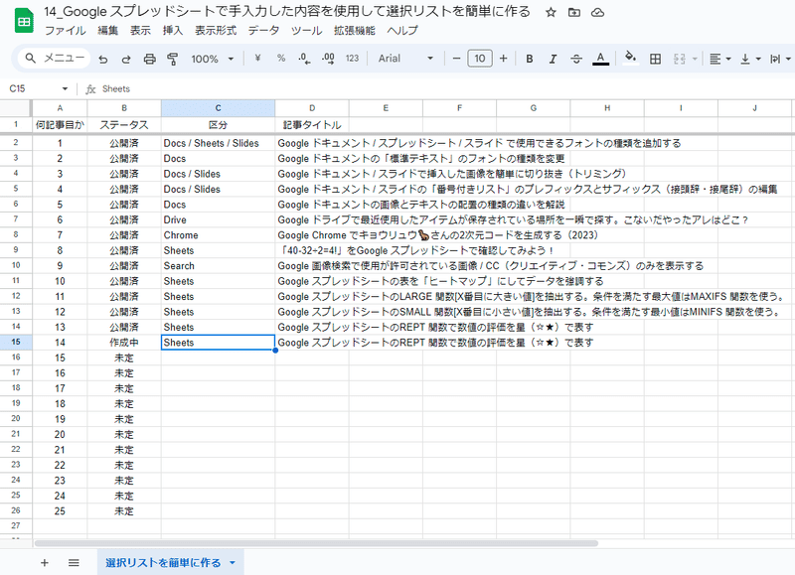Image resolution: width=795 pixels, height=575 pixels.
Task: Toggle italic formatting
Action: [x=553, y=59]
